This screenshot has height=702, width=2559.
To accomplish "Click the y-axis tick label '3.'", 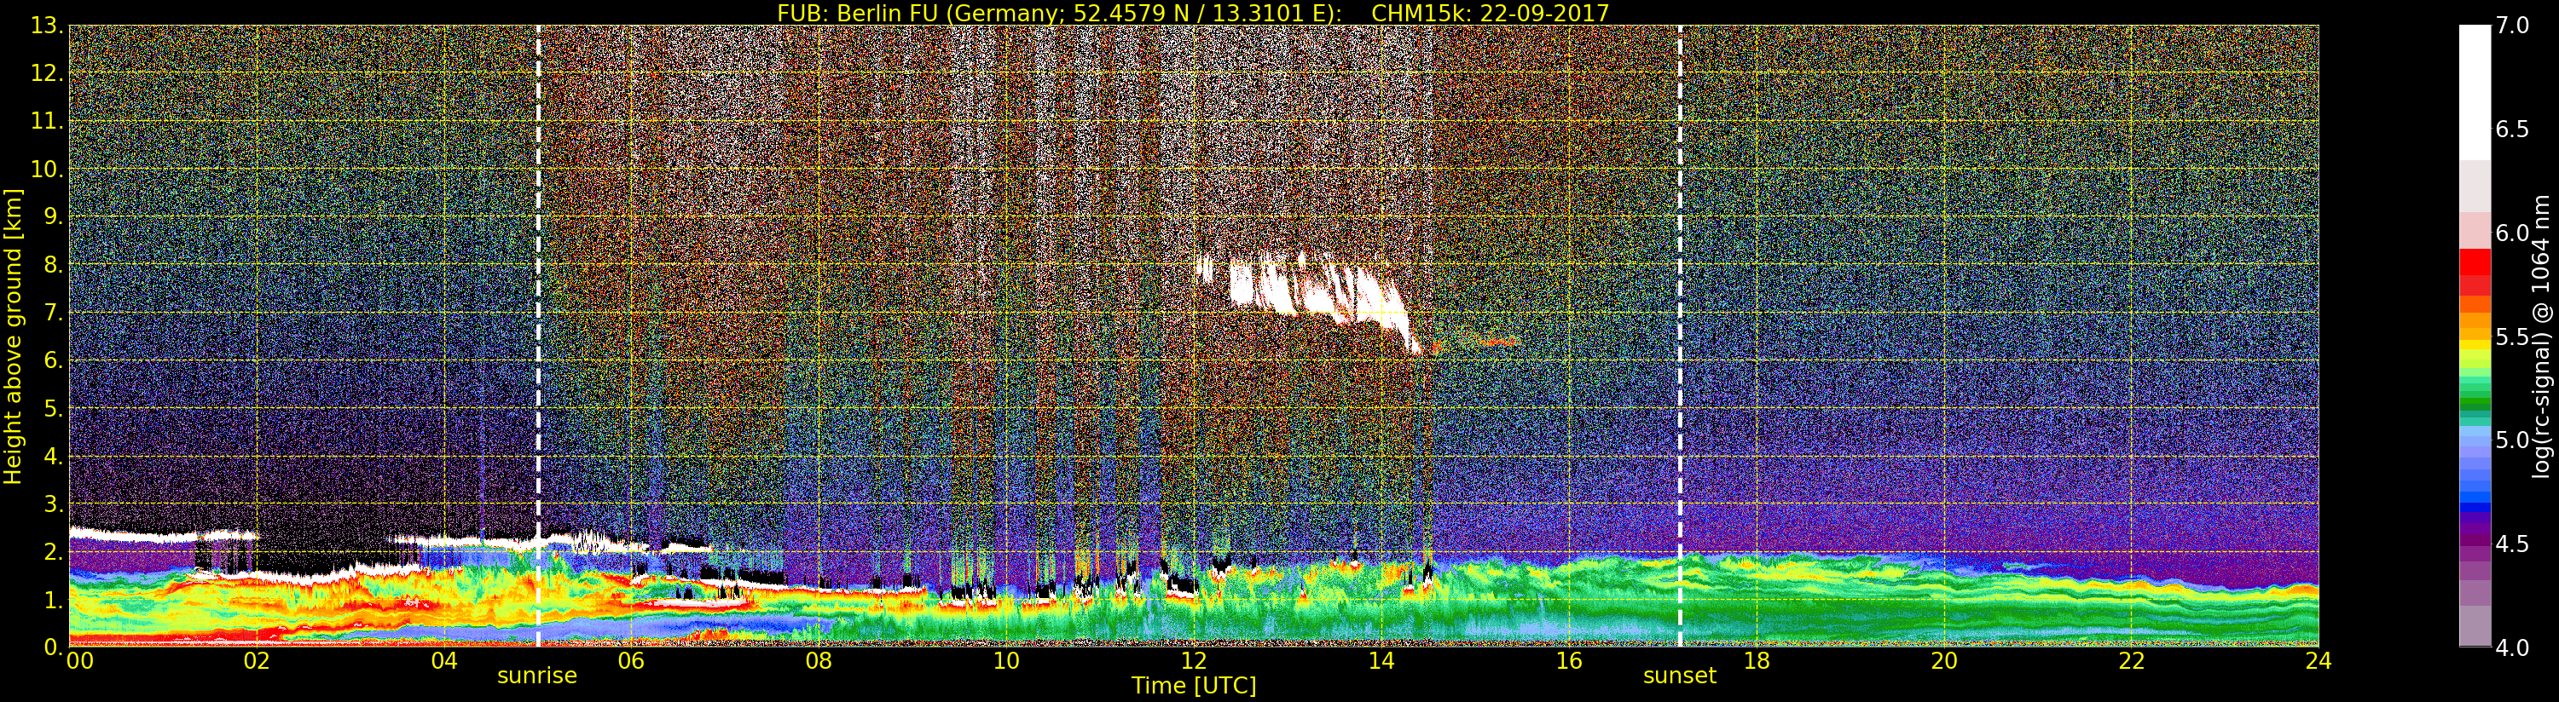I will (x=53, y=503).
